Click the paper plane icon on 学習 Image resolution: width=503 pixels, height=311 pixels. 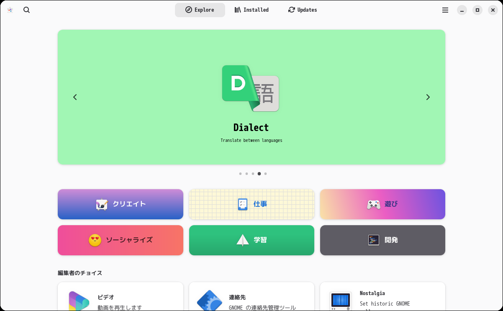click(243, 240)
